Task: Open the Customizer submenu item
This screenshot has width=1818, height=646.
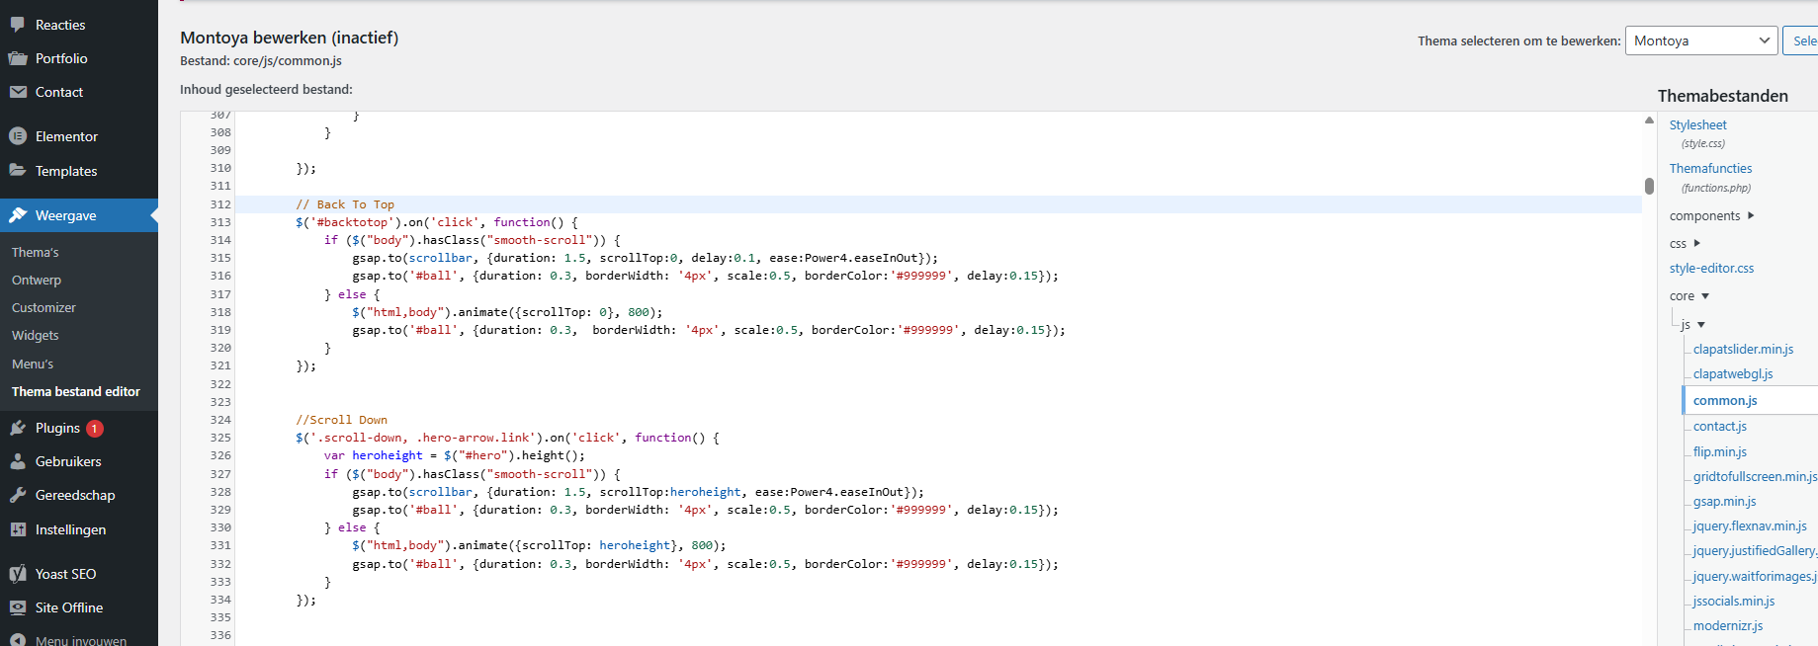Action: point(43,307)
